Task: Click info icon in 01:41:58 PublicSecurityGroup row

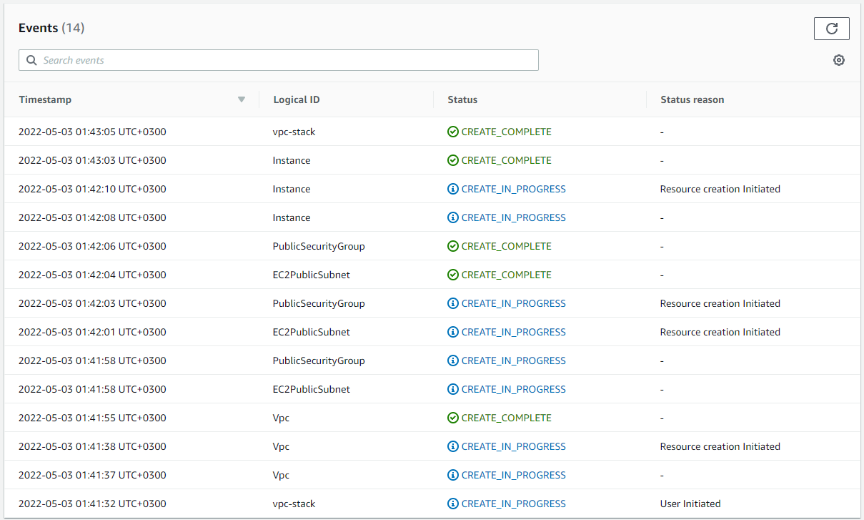Action: coord(453,360)
